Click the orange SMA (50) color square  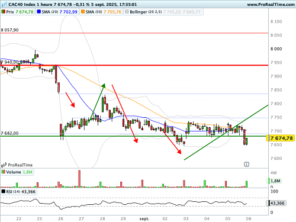83,12
